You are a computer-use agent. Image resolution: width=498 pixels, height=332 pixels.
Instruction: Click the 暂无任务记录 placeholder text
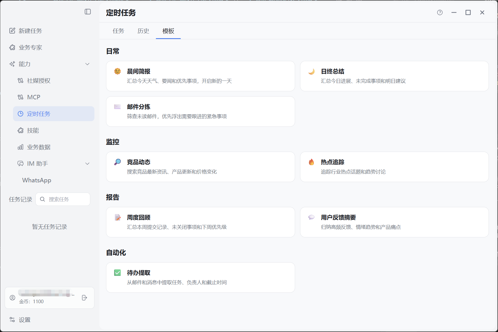tap(50, 227)
